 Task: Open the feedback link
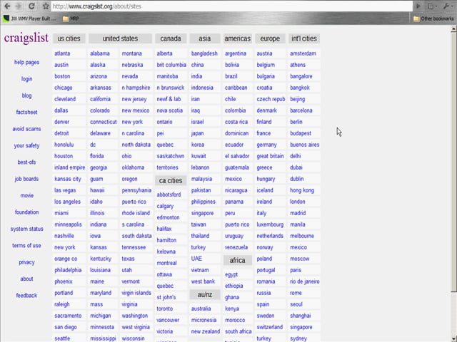pos(26,296)
